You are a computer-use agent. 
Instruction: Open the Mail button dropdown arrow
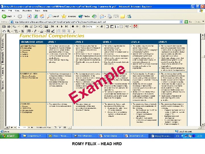(x=105, y=17)
